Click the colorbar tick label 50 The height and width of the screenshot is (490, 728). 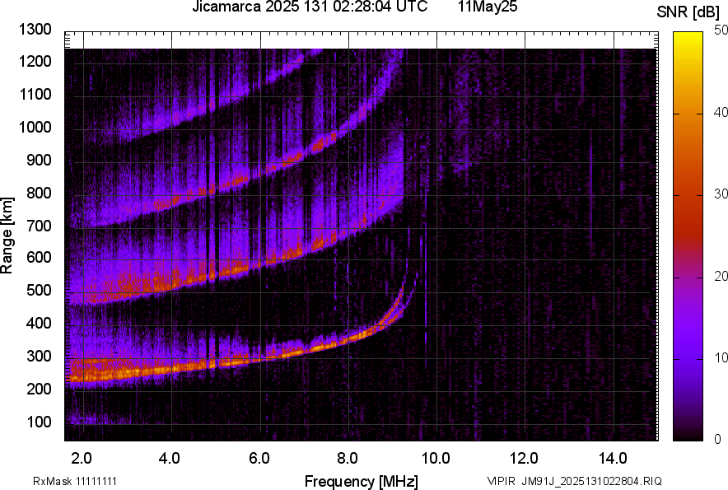coord(721,30)
